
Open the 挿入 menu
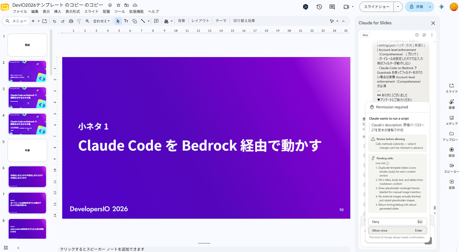[x=57, y=11]
